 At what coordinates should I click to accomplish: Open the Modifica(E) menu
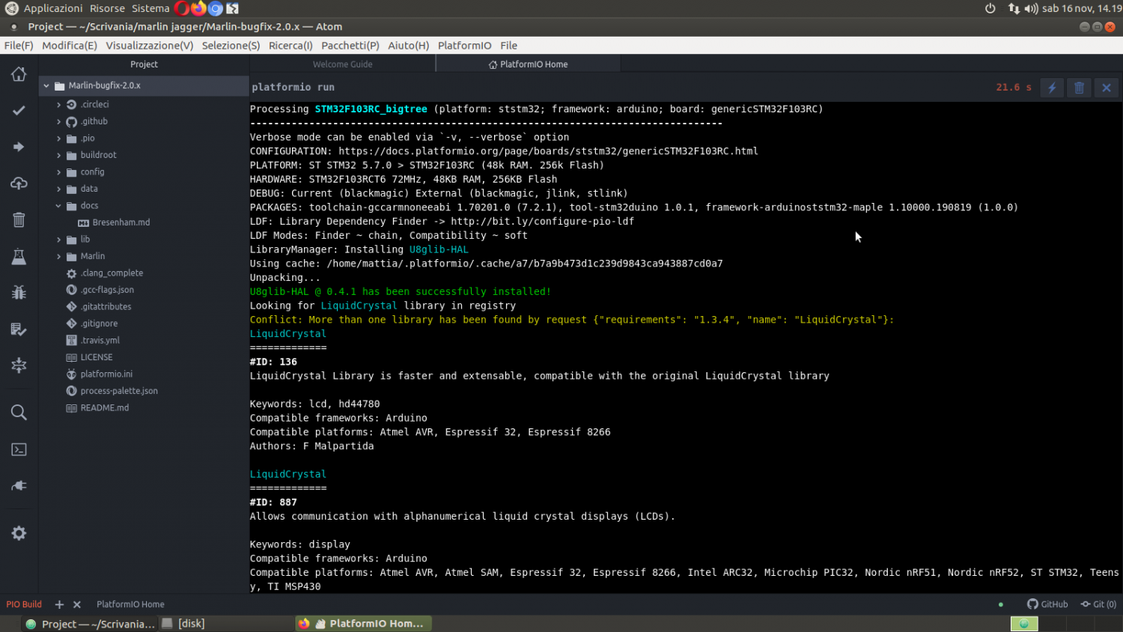click(70, 46)
